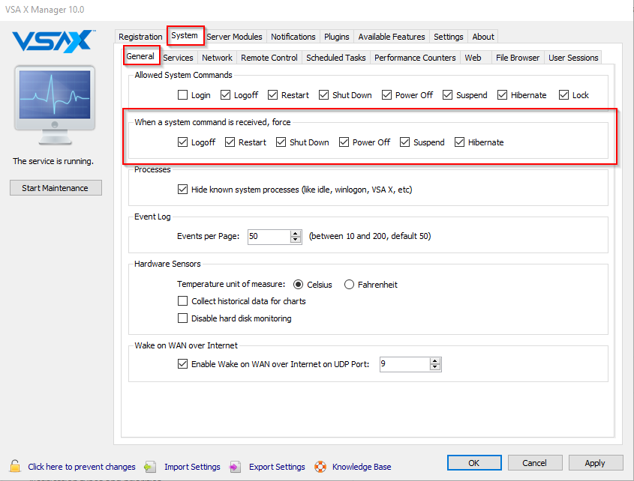This screenshot has width=634, height=481.
Task: Click the Import Settings icon
Action: point(150,467)
